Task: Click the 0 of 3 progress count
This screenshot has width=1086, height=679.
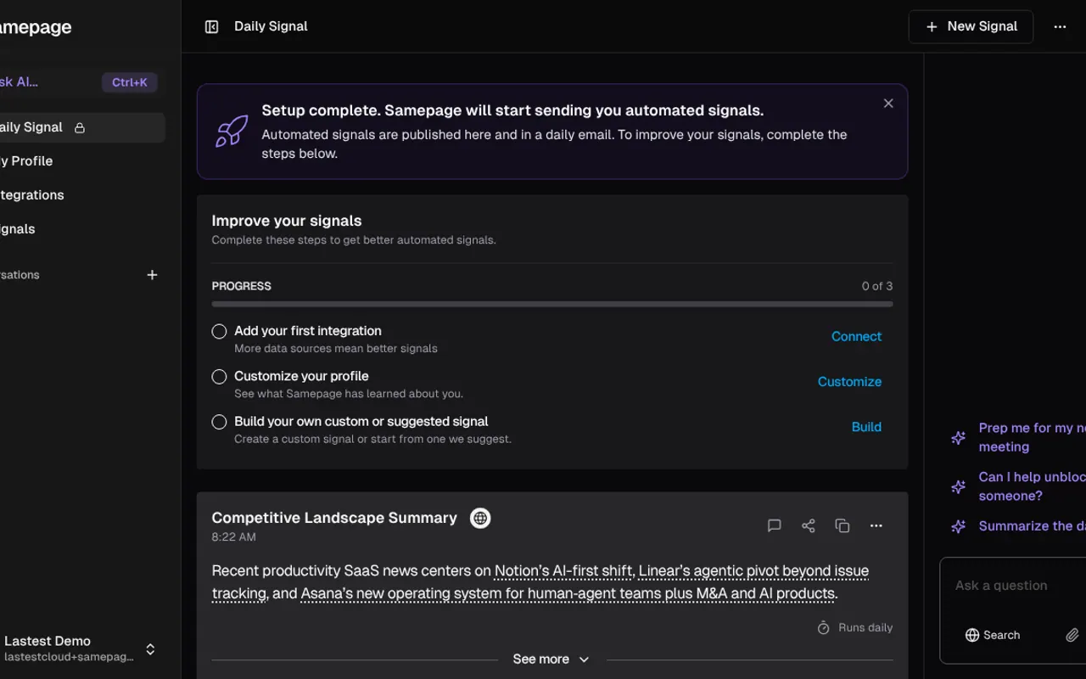Action: click(877, 286)
